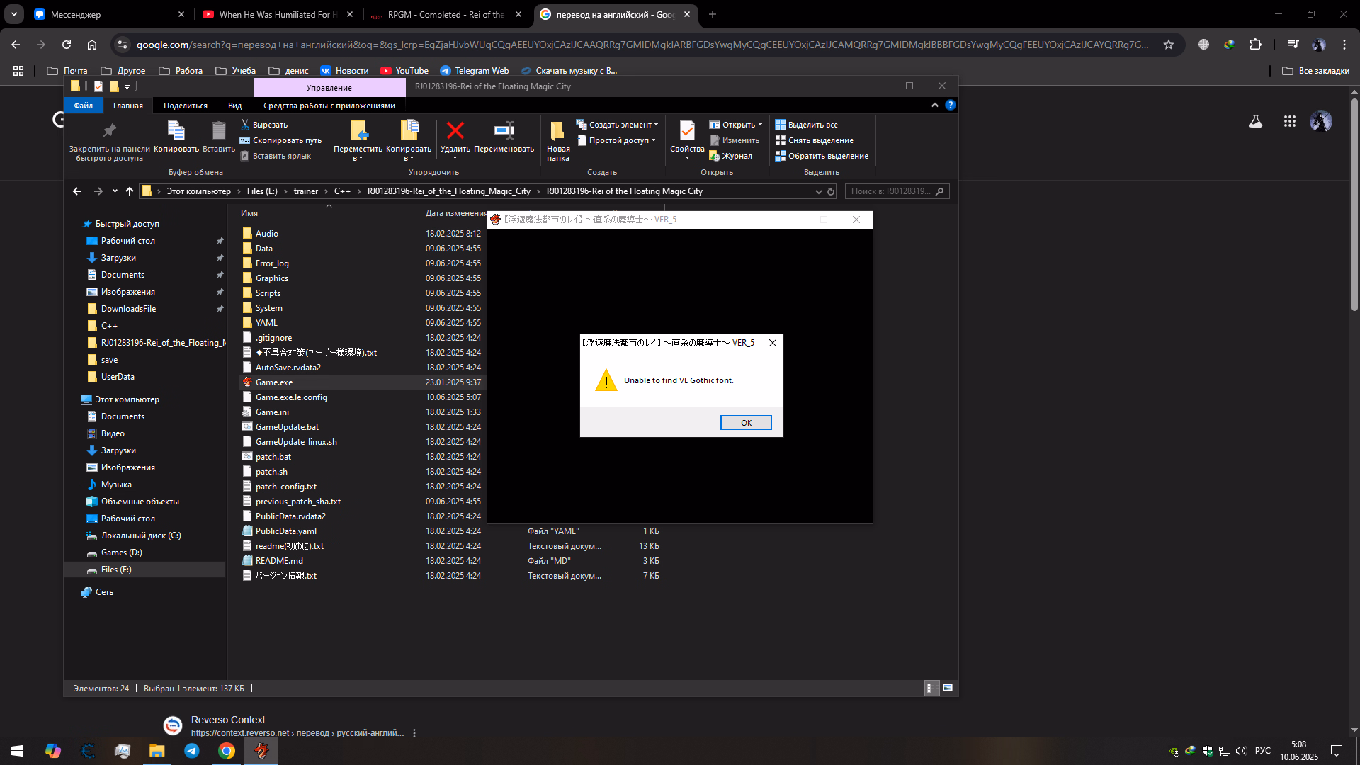Expand the Move to (Переместить в) dropdown
Viewport: 1360px width, 765px height.
tap(358, 158)
